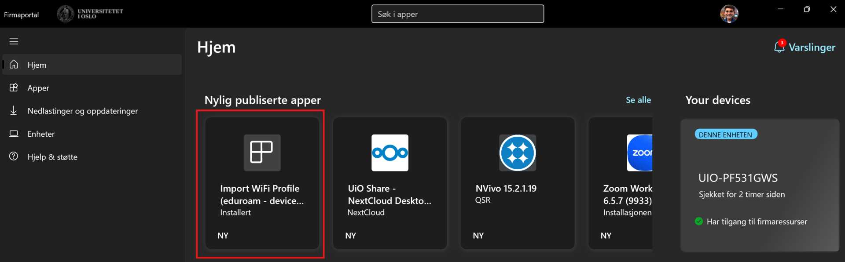The image size is (845, 262).
Task: Click the Your devices heading
Action: (x=718, y=100)
